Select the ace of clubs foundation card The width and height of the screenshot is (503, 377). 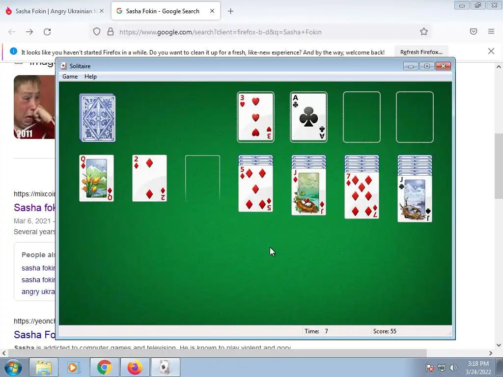click(308, 117)
